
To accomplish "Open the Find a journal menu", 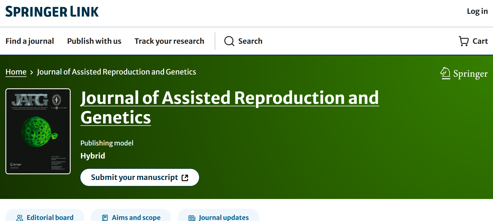I will [30, 41].
